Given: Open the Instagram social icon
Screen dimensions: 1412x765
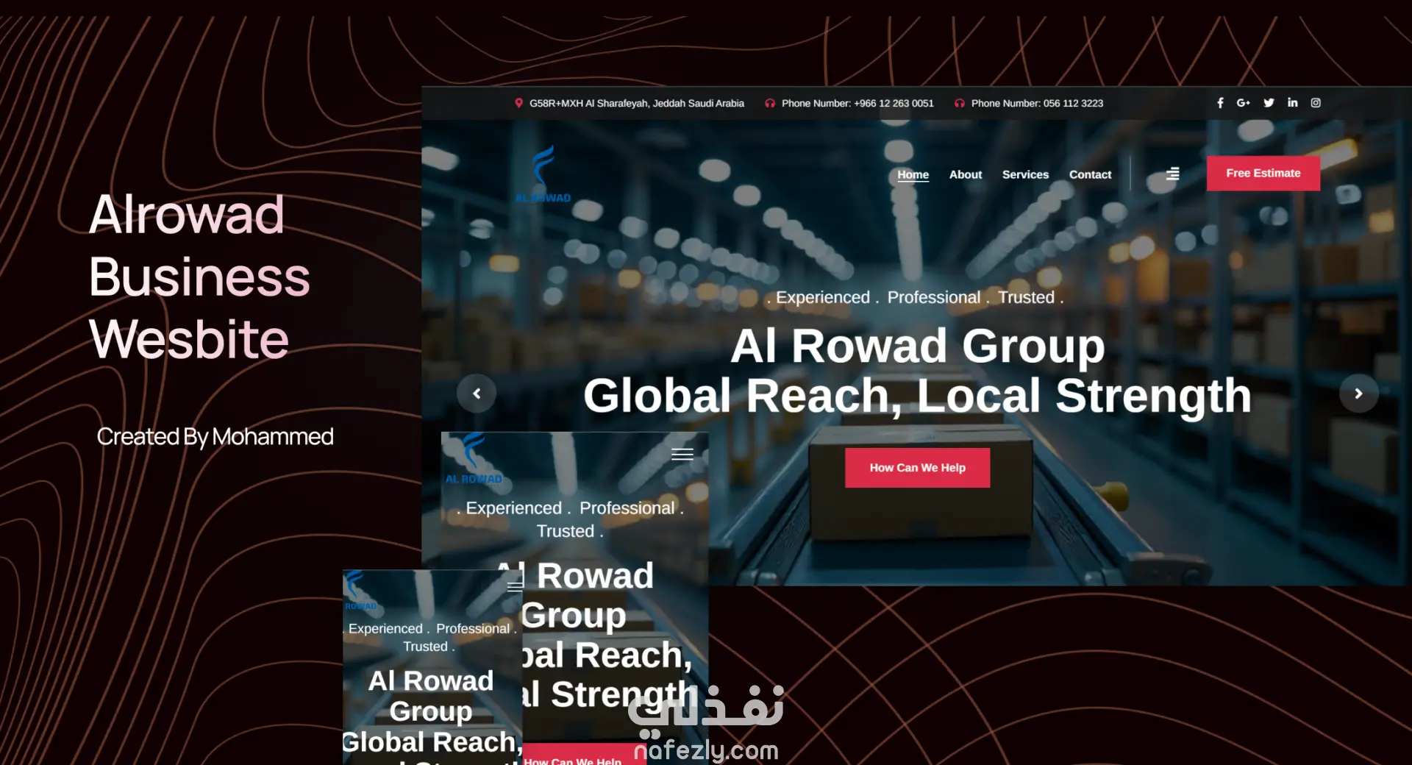Looking at the screenshot, I should (x=1316, y=103).
